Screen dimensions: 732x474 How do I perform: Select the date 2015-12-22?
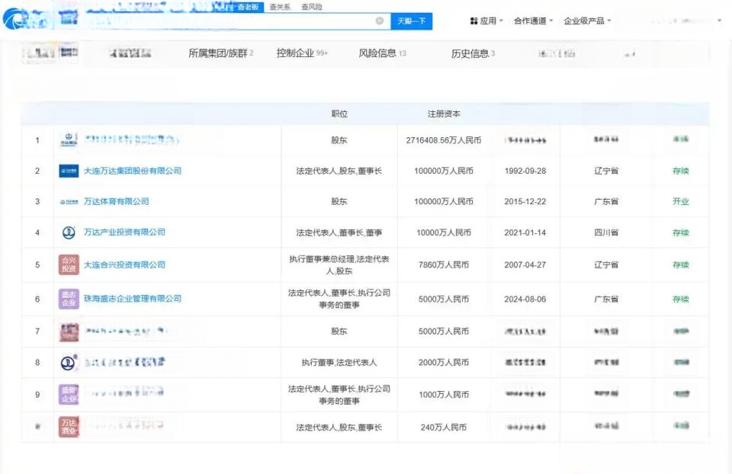(525, 201)
